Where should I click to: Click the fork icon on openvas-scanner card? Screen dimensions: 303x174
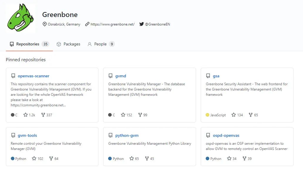(x=43, y=115)
